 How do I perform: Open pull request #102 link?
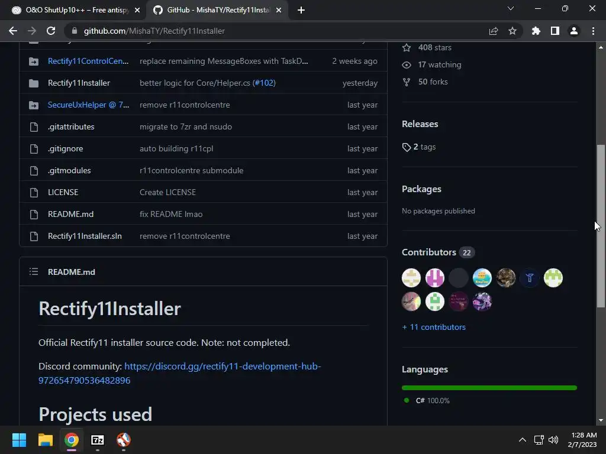coord(265,83)
